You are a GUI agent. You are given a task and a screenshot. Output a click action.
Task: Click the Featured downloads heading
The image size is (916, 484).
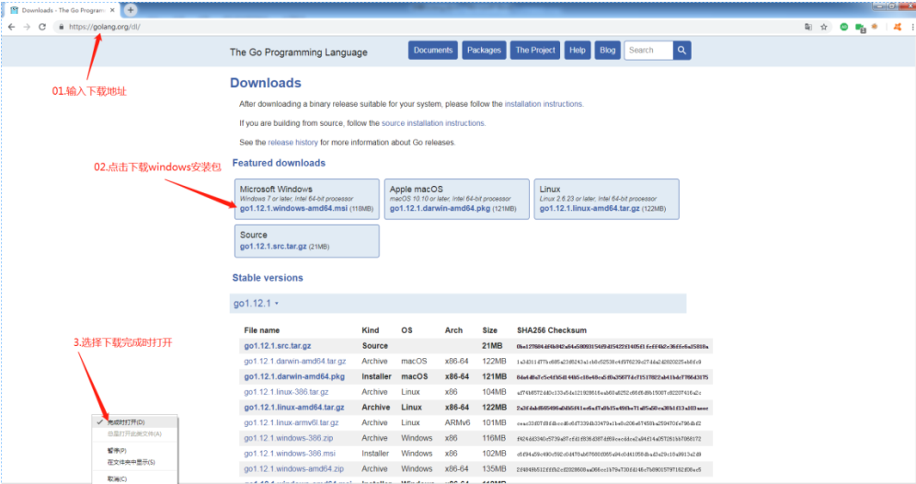(279, 163)
